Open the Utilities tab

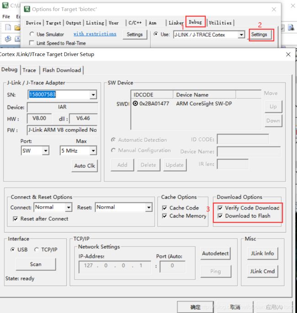pyautogui.click(x=220, y=23)
